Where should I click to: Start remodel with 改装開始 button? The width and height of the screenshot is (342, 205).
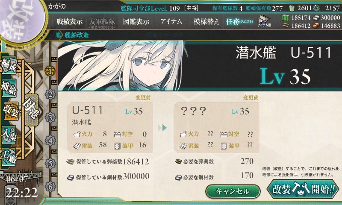pos(303,189)
